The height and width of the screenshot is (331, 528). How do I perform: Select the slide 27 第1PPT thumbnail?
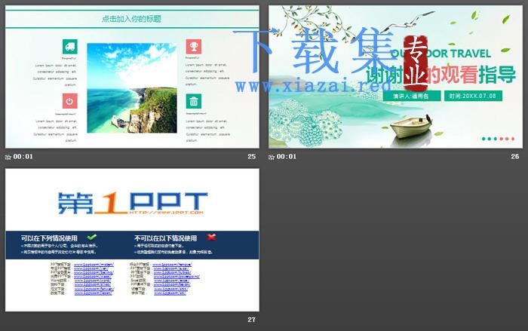pos(132,240)
